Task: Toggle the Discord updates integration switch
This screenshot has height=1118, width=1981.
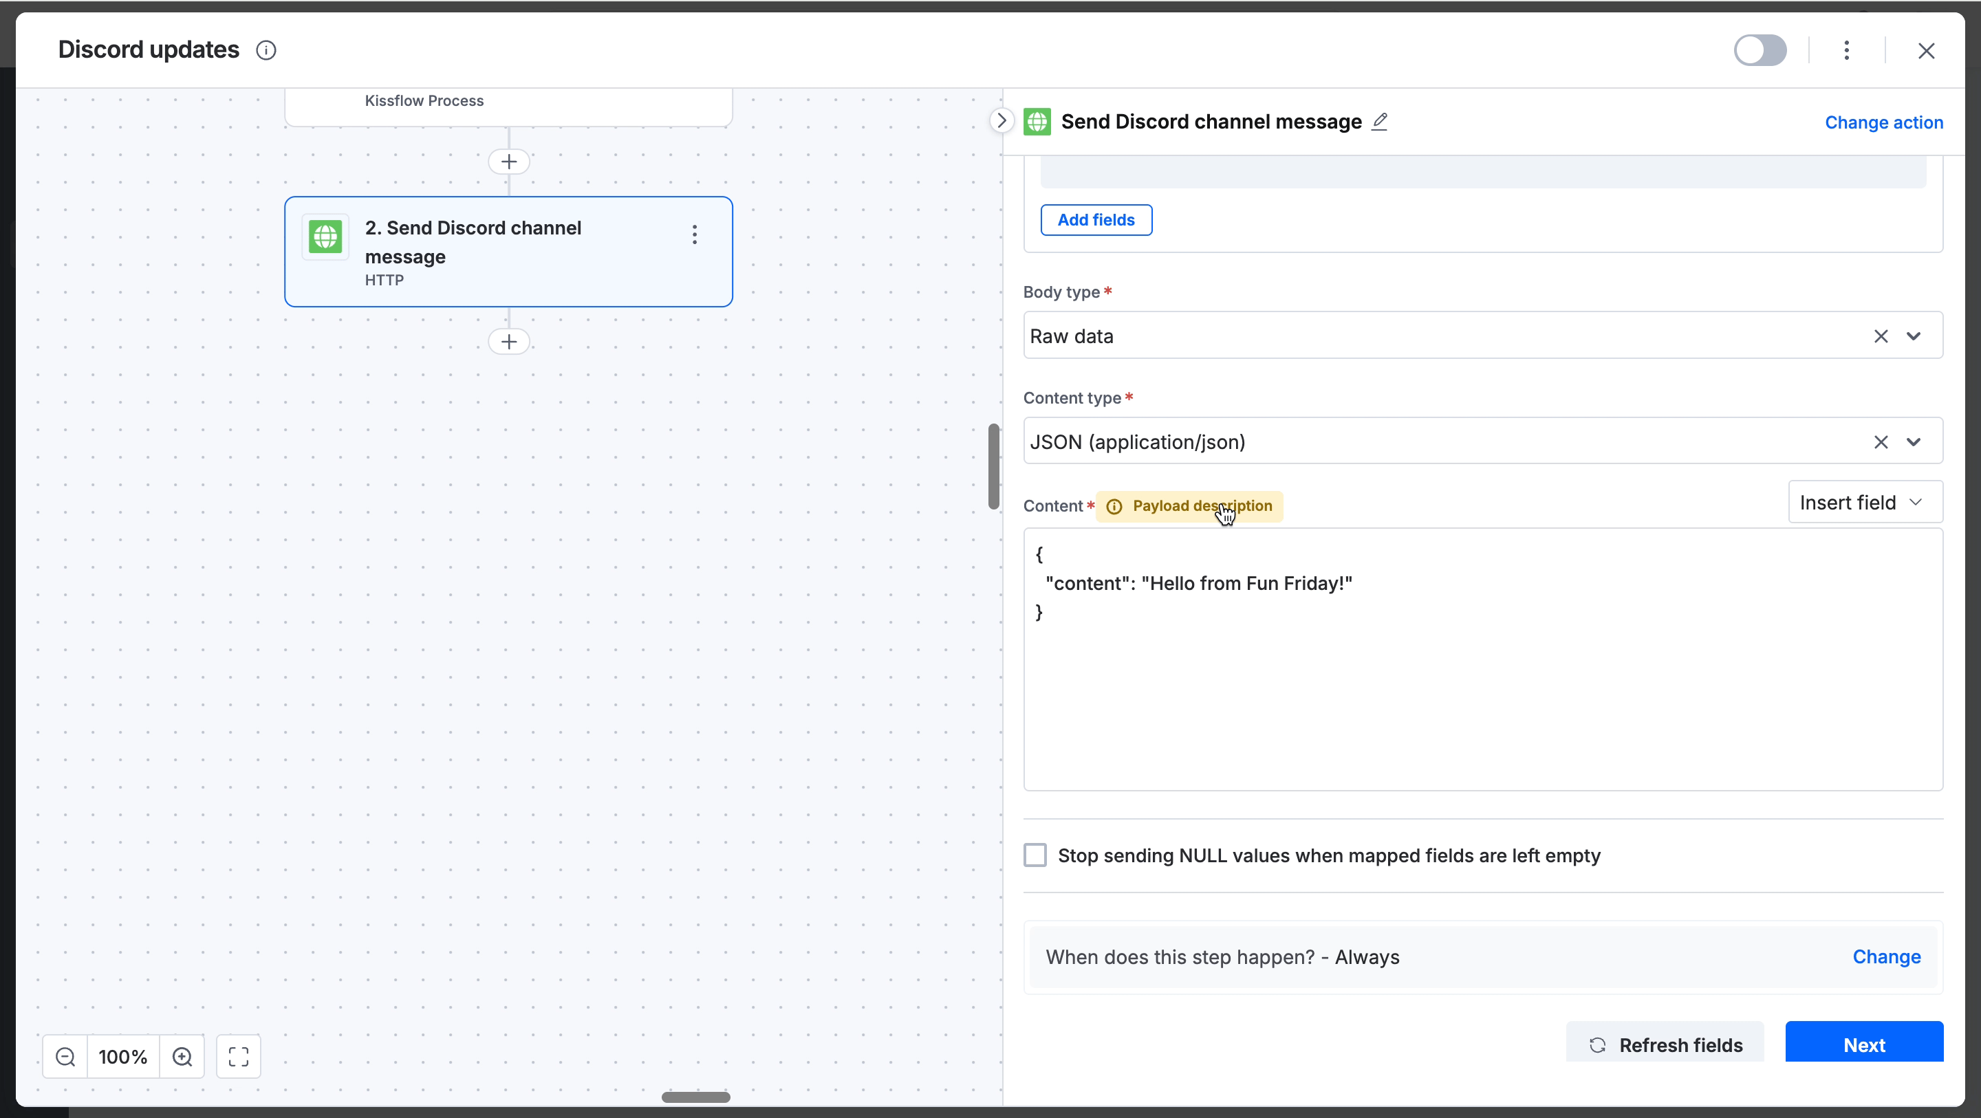Action: coord(1760,51)
